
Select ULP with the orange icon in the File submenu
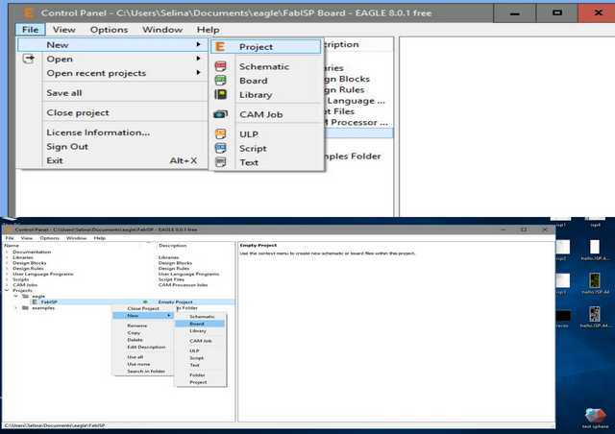266,134
